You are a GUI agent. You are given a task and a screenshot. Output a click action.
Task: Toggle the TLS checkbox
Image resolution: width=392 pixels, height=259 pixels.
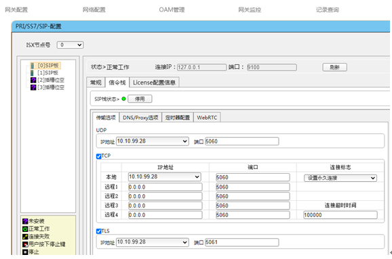point(99,231)
